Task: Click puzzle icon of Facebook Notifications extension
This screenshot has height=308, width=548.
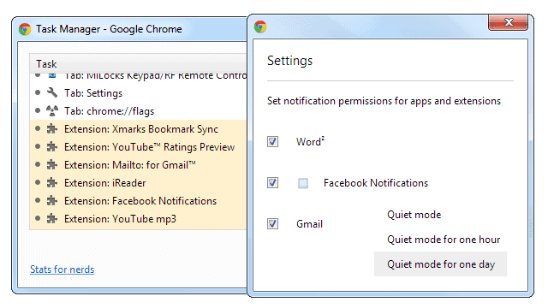Action: tap(52, 201)
